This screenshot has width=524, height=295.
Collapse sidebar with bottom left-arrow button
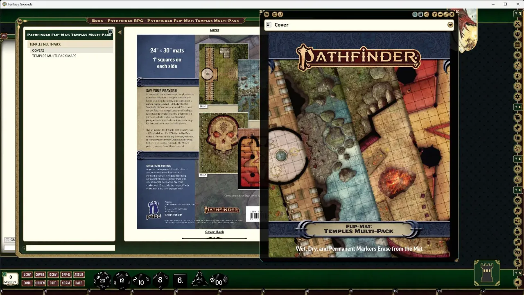(517, 283)
